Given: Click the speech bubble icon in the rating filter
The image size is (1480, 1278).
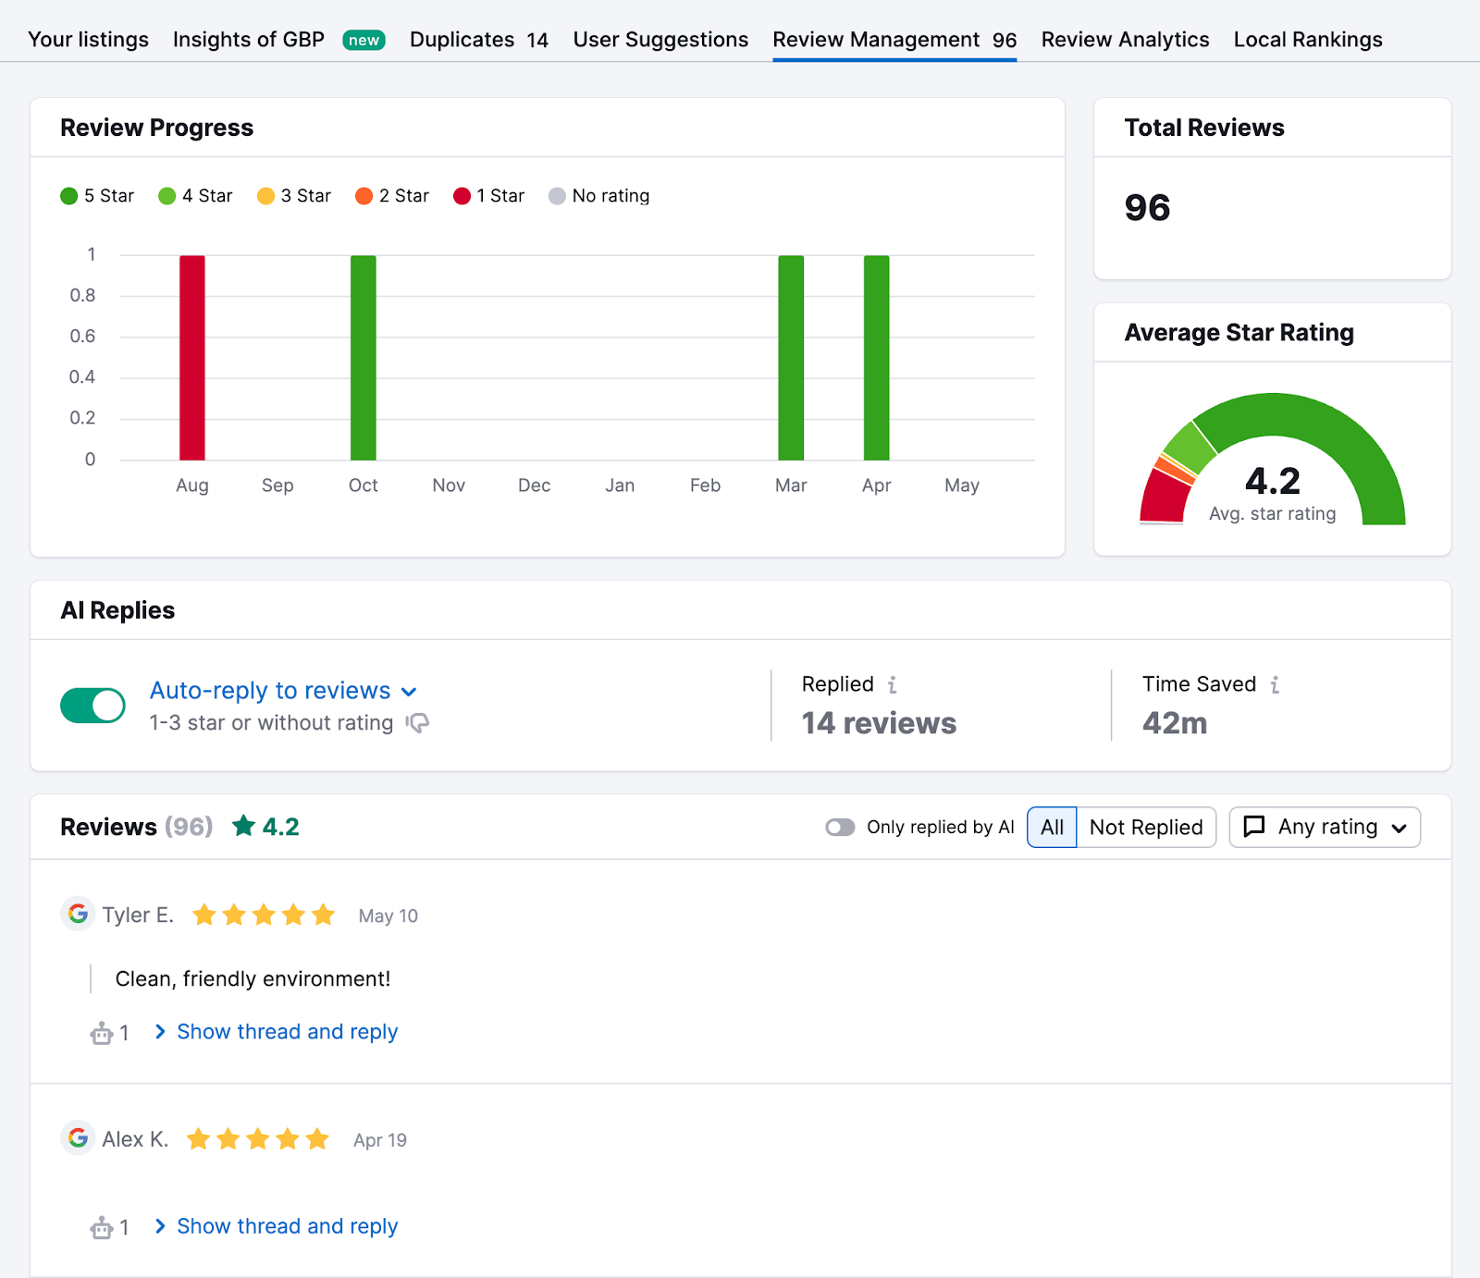Looking at the screenshot, I should pos(1254,827).
